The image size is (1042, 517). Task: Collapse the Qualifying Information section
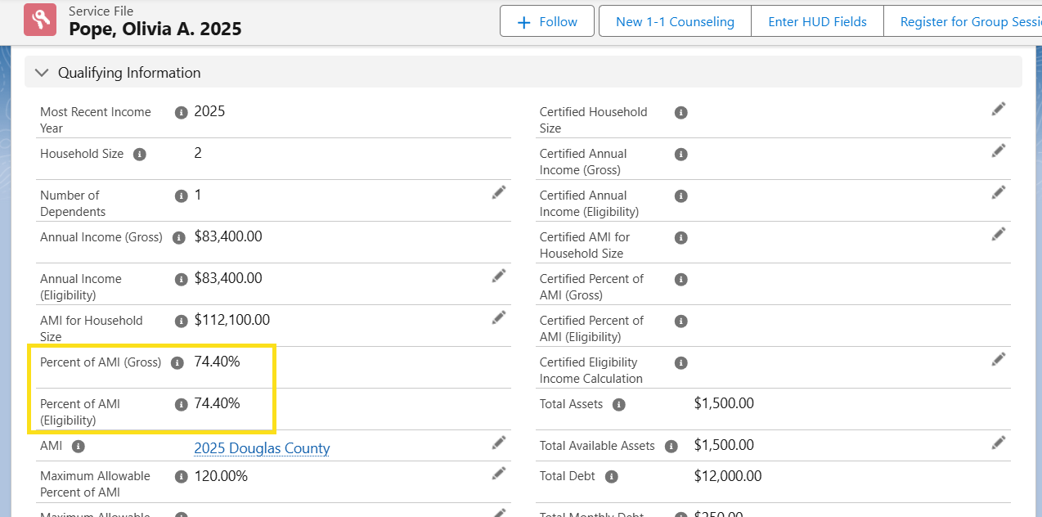pos(42,73)
